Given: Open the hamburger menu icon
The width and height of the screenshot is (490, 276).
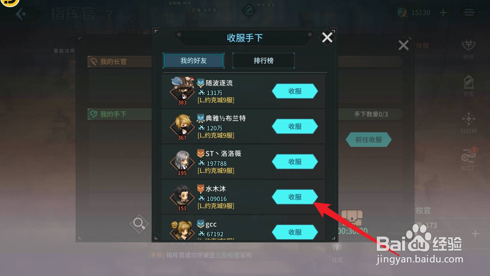Looking at the screenshot, I should pyautogui.click(x=469, y=12).
